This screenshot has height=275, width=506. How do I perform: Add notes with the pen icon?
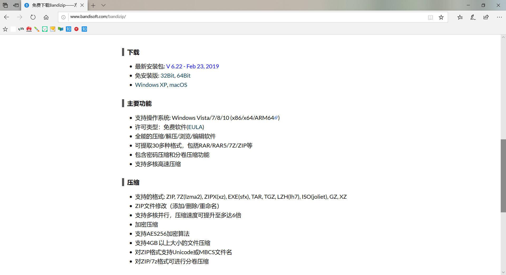(473, 17)
